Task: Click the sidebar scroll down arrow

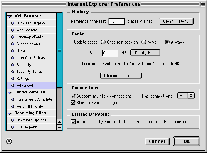Action: (x=59, y=128)
